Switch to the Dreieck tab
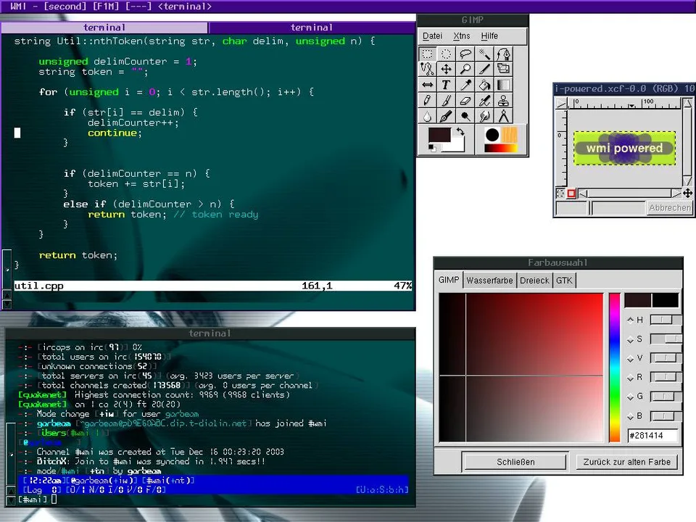The image size is (696, 522). click(534, 281)
